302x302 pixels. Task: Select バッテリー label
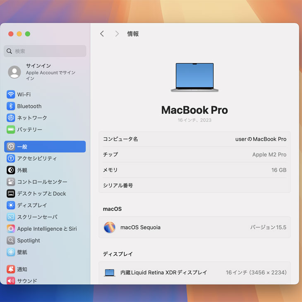[x=30, y=129]
